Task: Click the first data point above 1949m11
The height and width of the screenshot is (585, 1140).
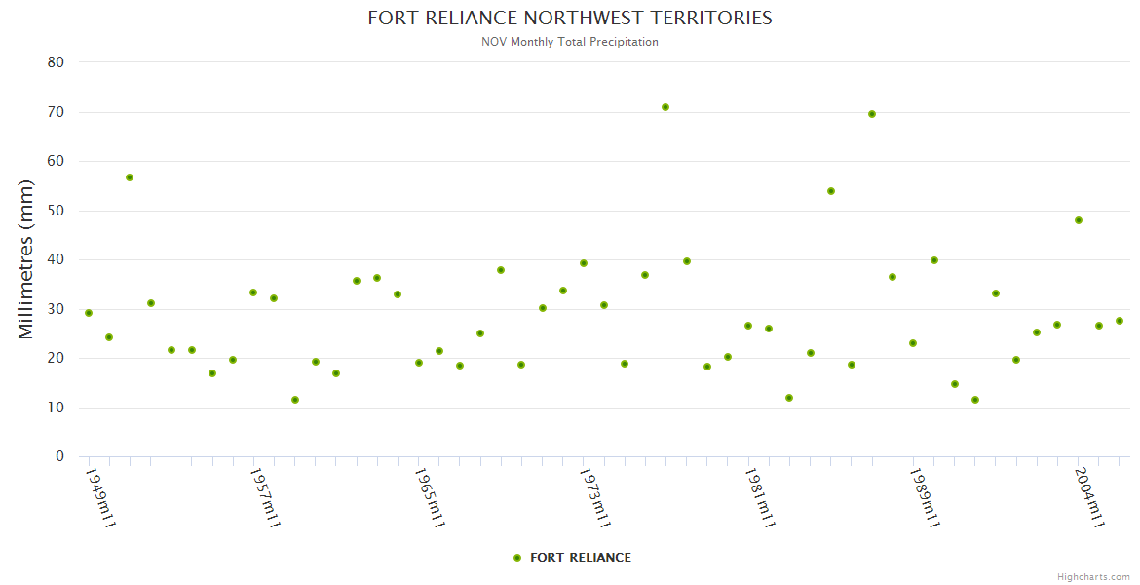Action: (89, 313)
